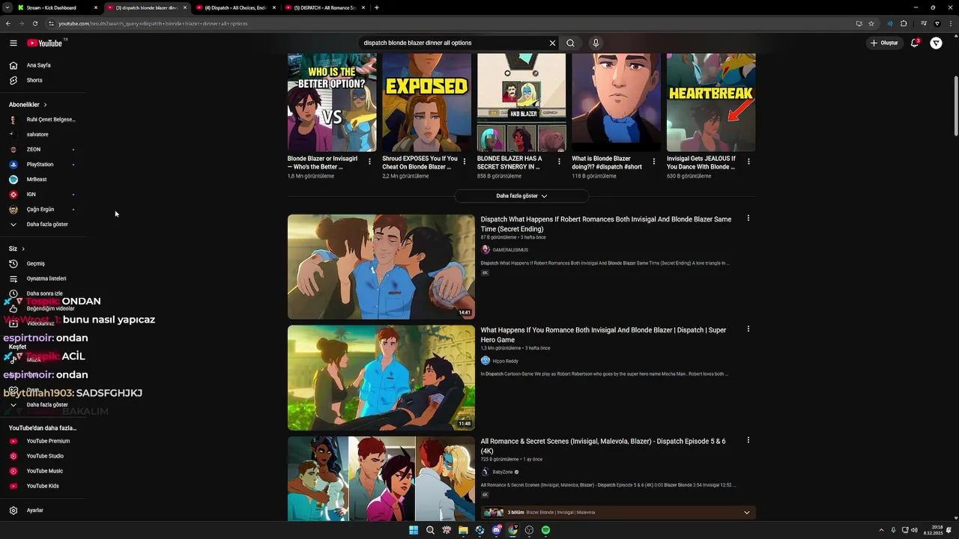The image size is (959, 539).
Task: Open taskbar search
Action: pos(430,530)
